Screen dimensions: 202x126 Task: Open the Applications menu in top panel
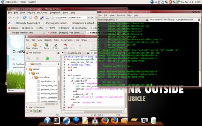tap(11, 2)
